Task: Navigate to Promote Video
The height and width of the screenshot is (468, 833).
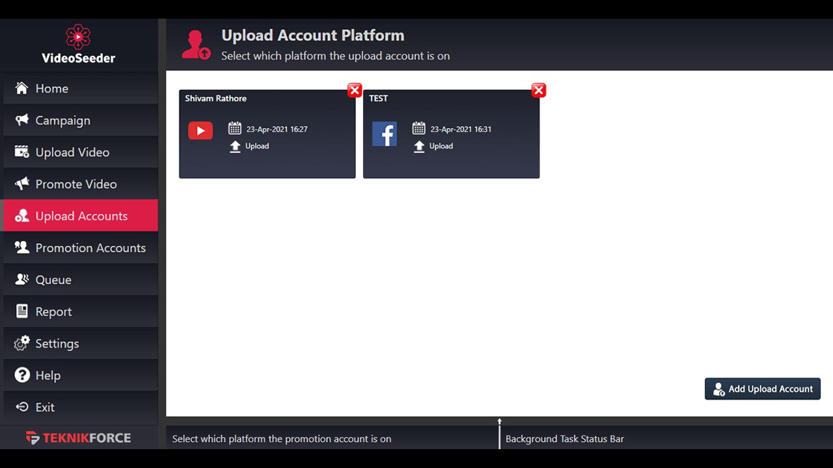Action: click(x=75, y=184)
